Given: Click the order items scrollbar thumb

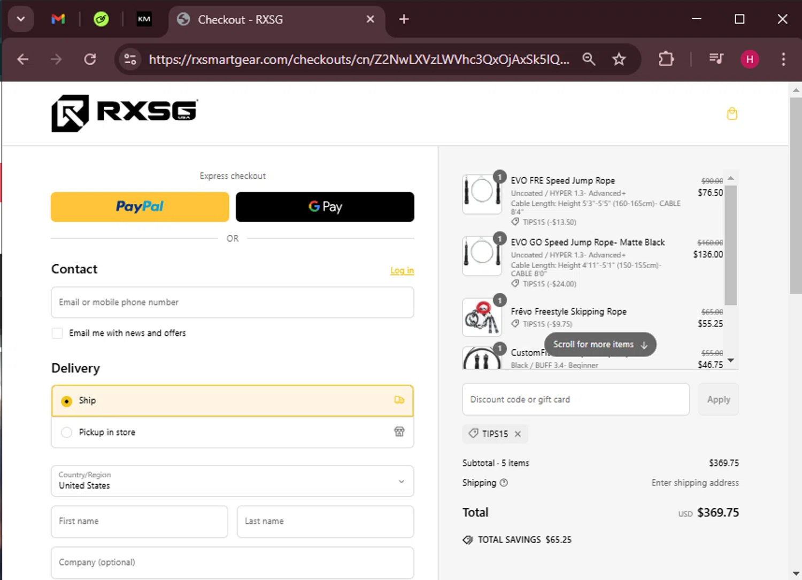Looking at the screenshot, I should [x=731, y=245].
